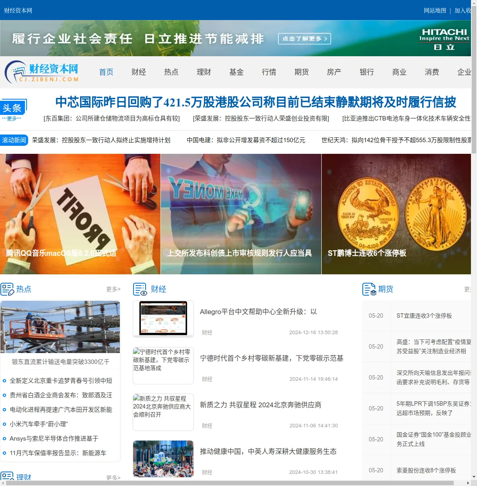Click 更多 under the 头条 badge

[12, 118]
